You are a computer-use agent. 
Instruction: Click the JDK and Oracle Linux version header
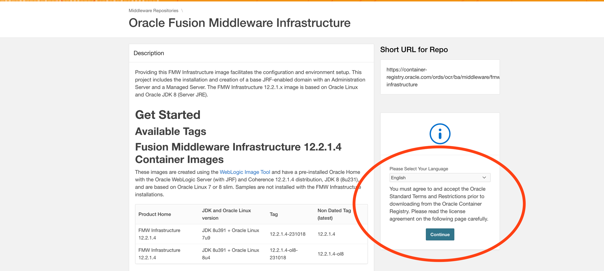(x=226, y=214)
